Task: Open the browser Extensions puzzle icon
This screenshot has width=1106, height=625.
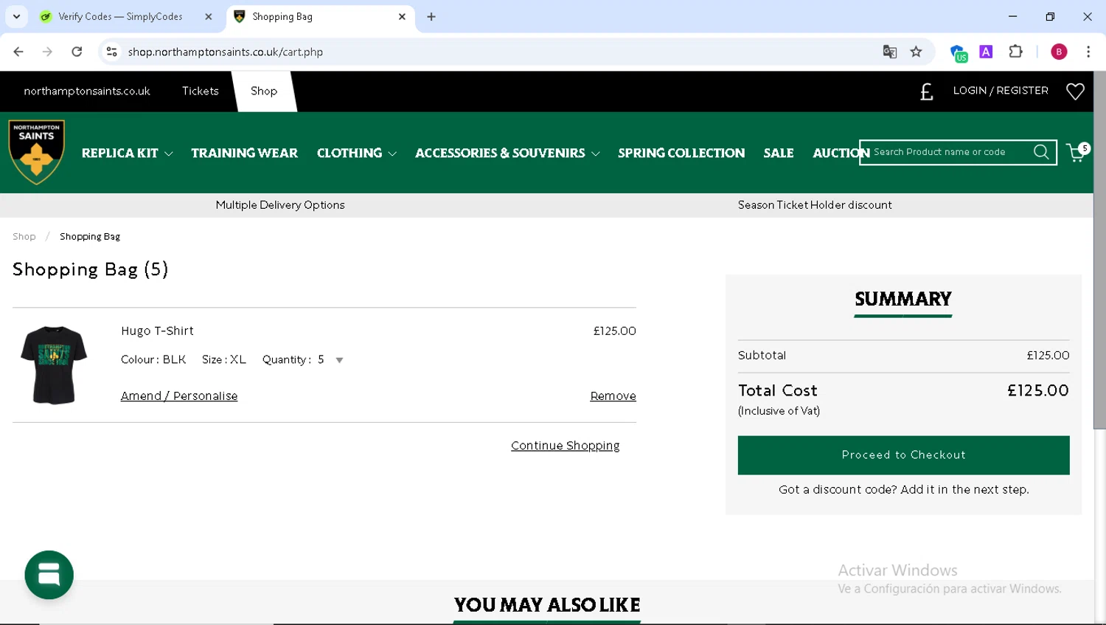Action: [1015, 52]
